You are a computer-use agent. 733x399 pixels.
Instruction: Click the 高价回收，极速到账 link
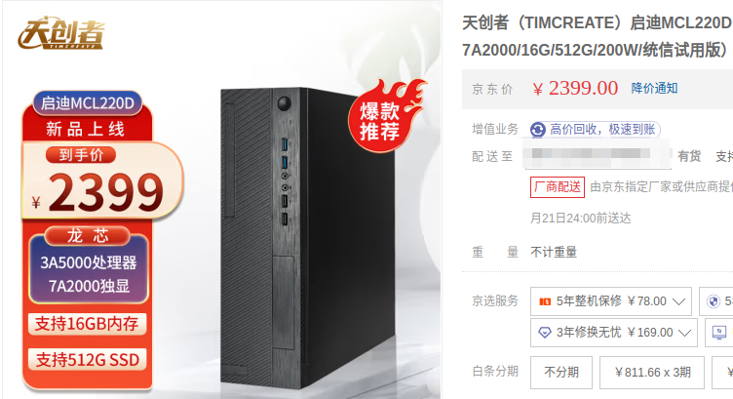pos(602,129)
